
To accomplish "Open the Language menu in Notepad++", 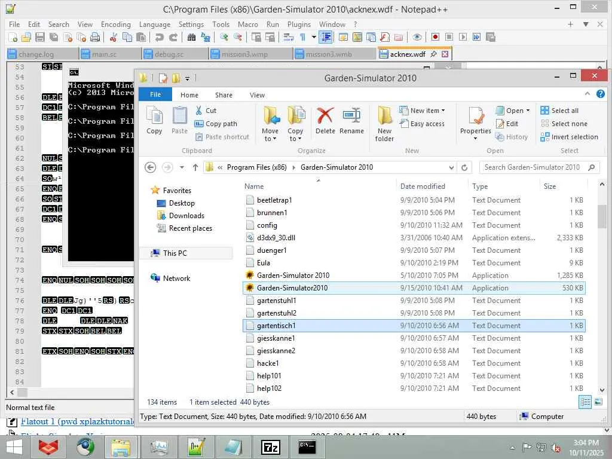I will [x=155, y=24].
